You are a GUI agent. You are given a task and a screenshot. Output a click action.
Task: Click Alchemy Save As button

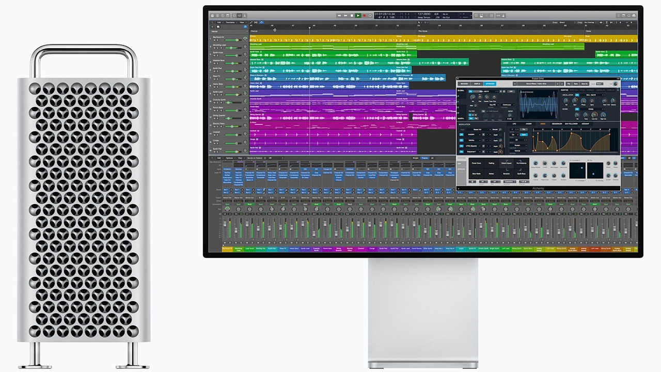coord(585,84)
